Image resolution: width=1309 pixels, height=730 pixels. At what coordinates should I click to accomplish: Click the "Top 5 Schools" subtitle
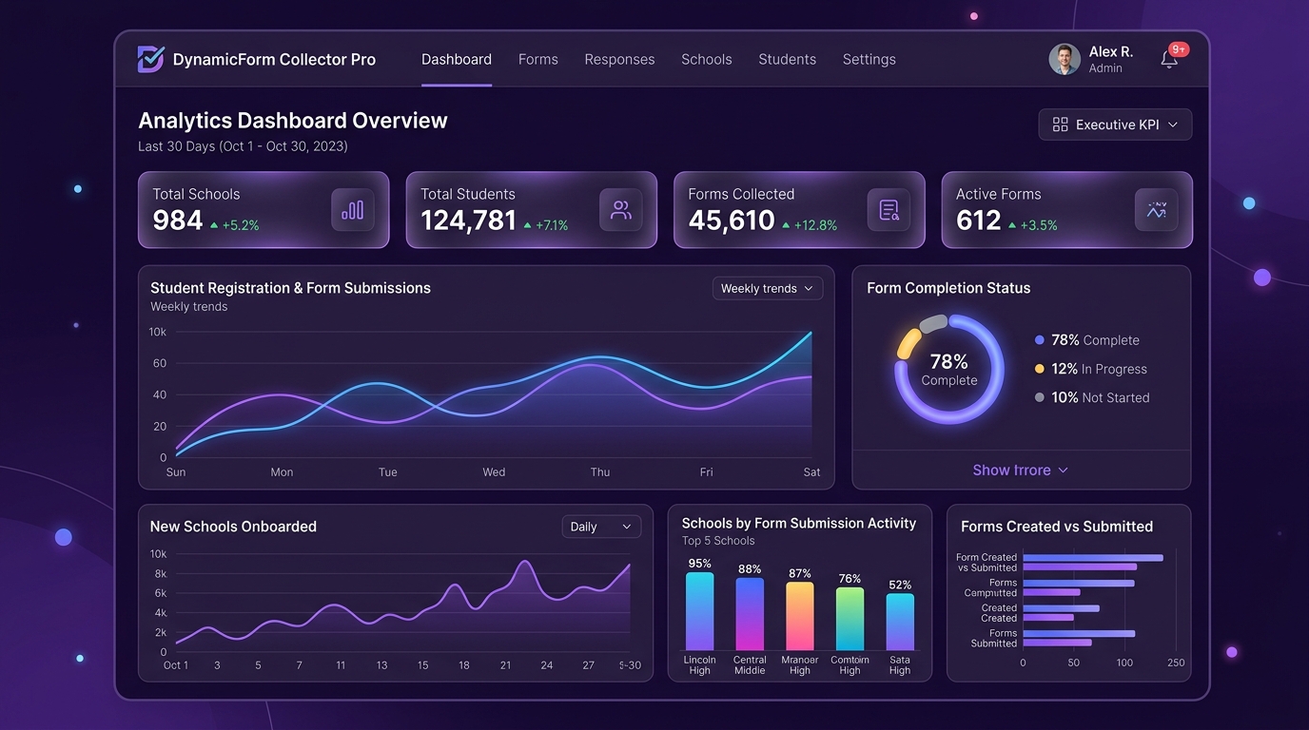pos(718,541)
